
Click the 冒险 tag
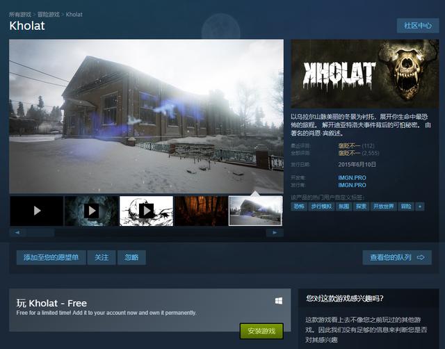pos(406,206)
